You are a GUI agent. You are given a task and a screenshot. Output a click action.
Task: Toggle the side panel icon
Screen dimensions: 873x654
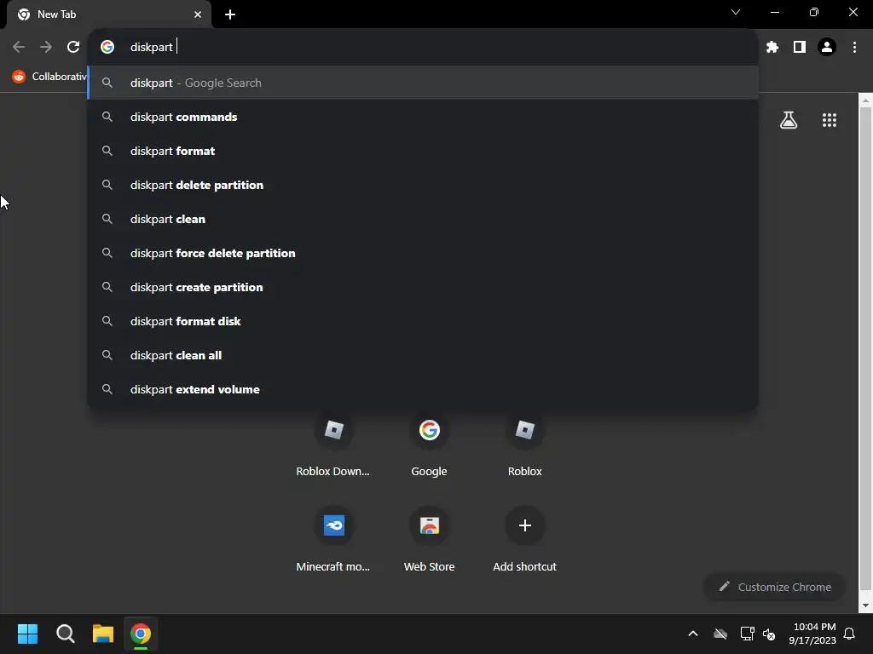pyautogui.click(x=800, y=47)
